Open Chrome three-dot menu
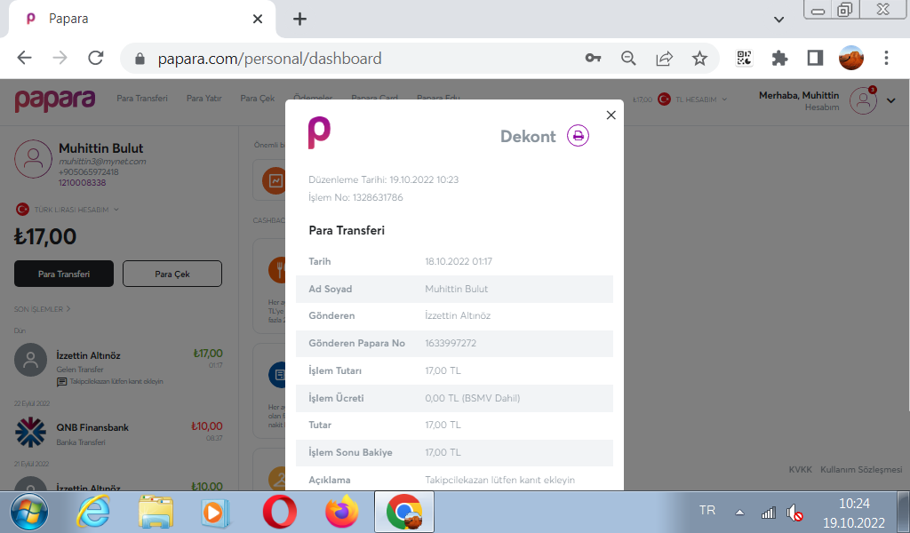This screenshot has width=910, height=533. pyautogui.click(x=886, y=59)
